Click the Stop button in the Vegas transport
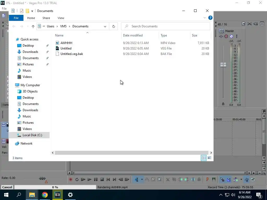267x200 pixels. (102, 179)
